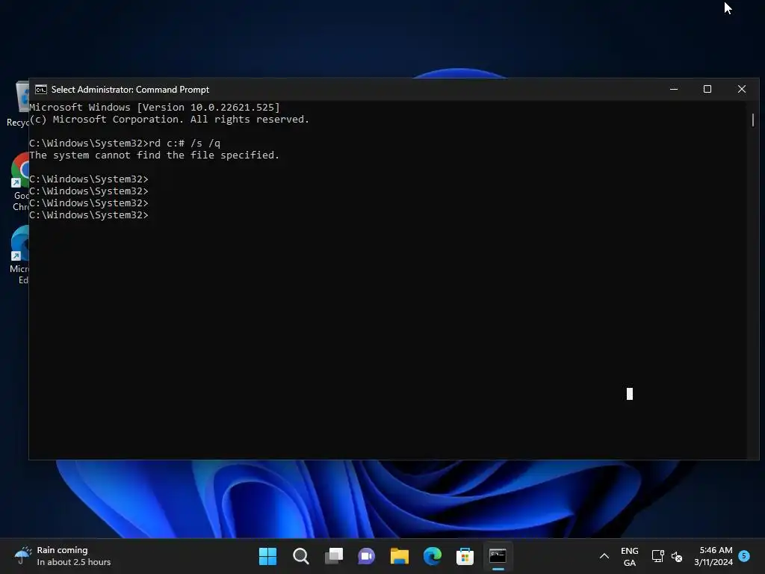Select Microsoft Edge desktop shortcut

click(x=19, y=255)
